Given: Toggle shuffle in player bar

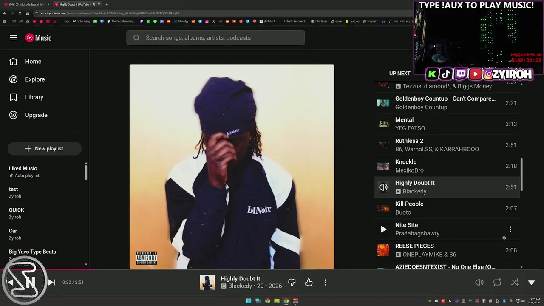Looking at the screenshot, I should coord(515,283).
